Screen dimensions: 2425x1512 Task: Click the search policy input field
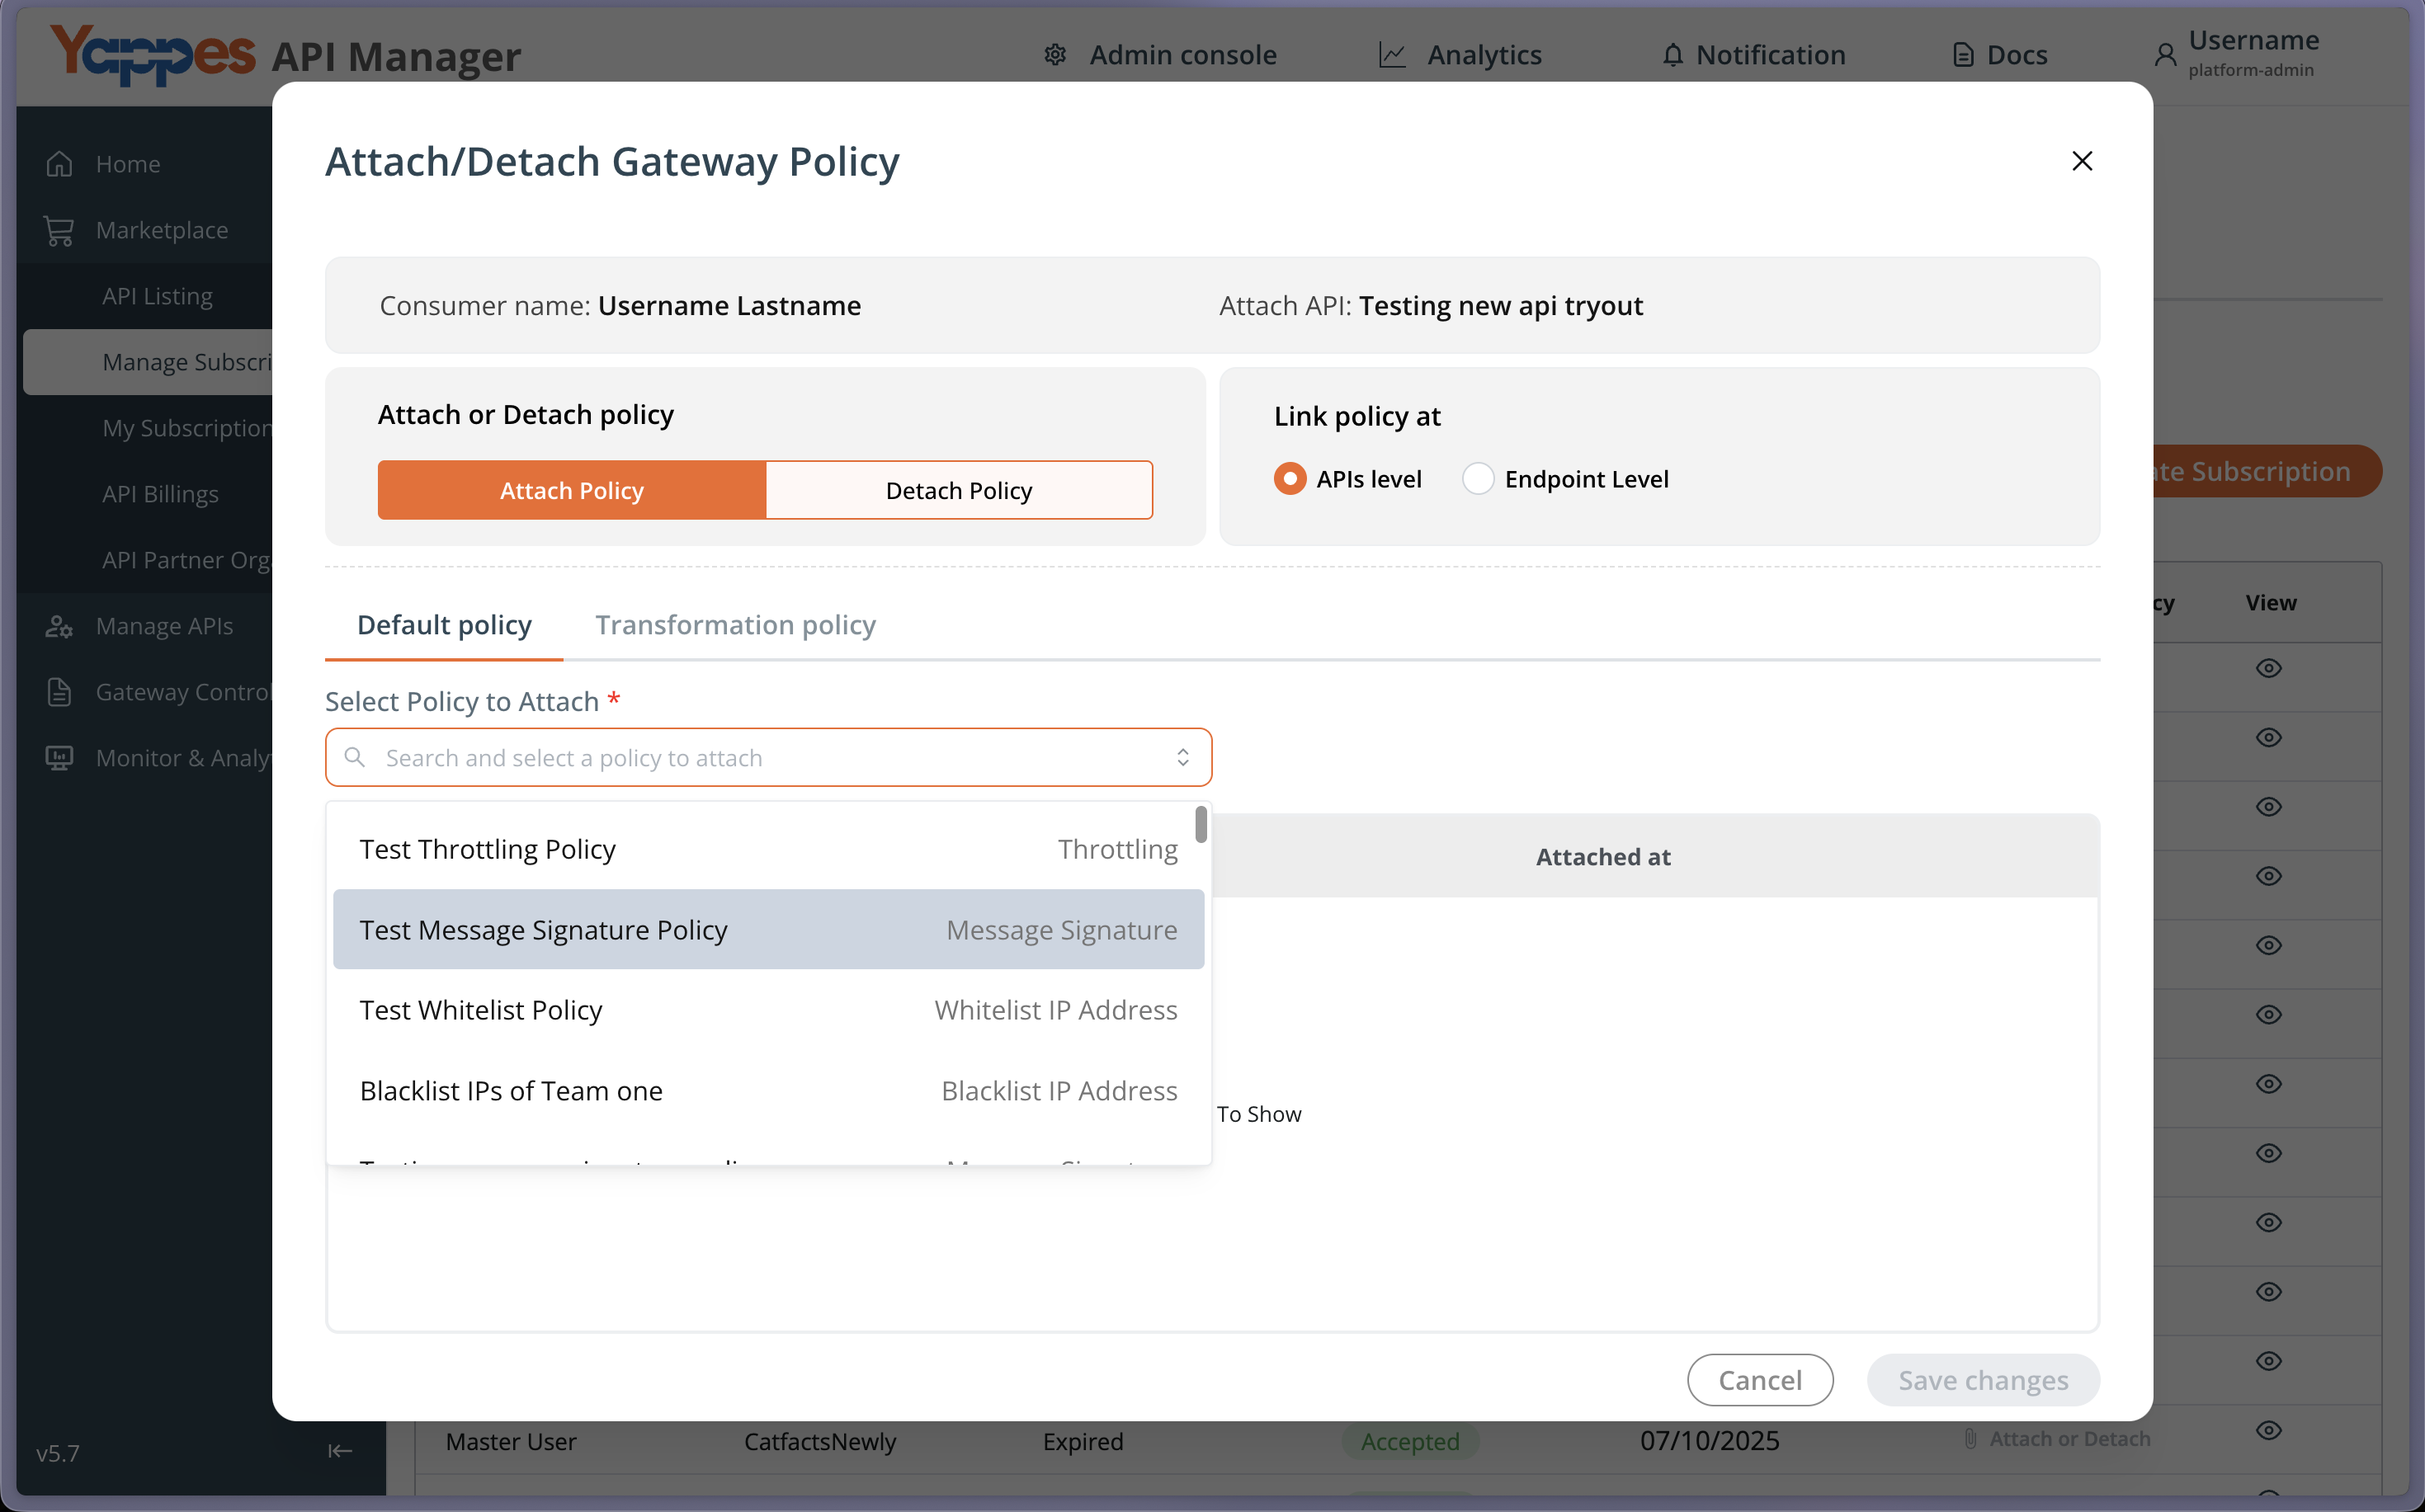coord(768,757)
